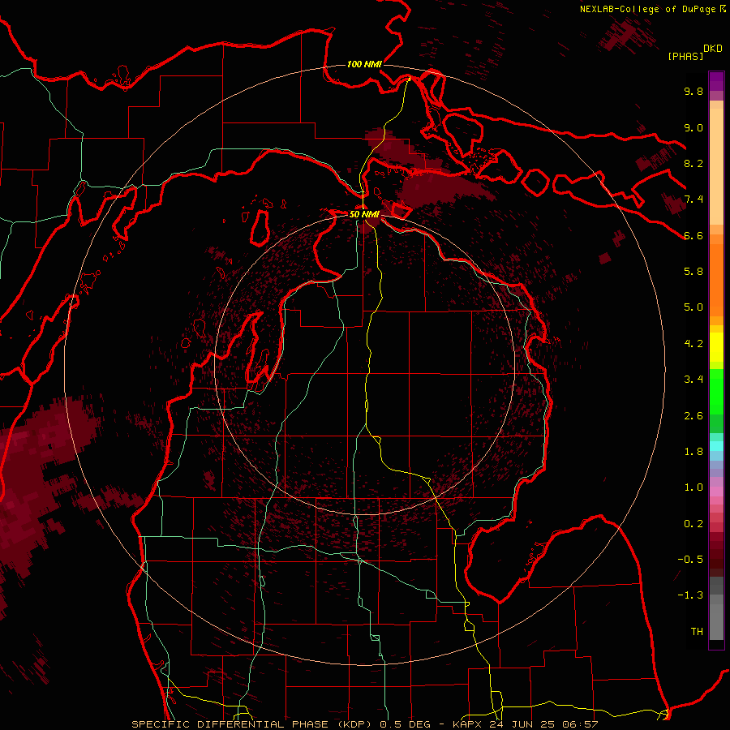
Task: Click the 4.2 scale value
Action: click(693, 344)
